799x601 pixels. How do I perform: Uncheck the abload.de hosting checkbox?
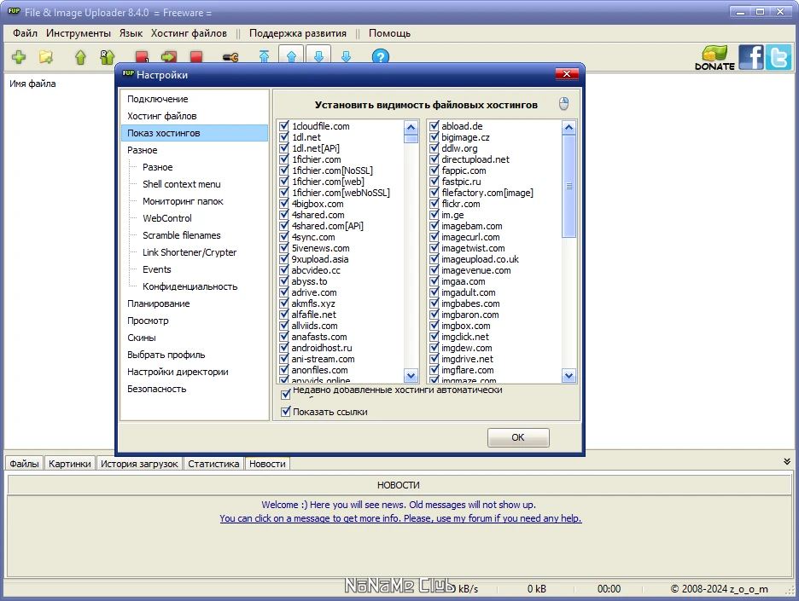point(434,125)
